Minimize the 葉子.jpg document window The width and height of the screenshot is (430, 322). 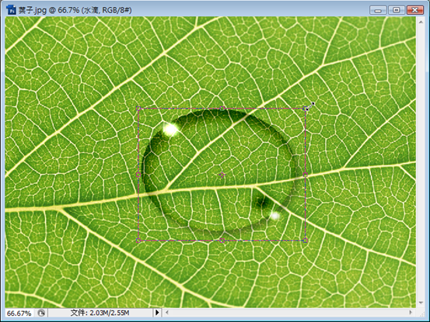pos(378,10)
